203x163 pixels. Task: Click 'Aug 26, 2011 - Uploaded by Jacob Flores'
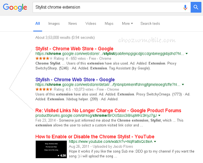click(101, 146)
